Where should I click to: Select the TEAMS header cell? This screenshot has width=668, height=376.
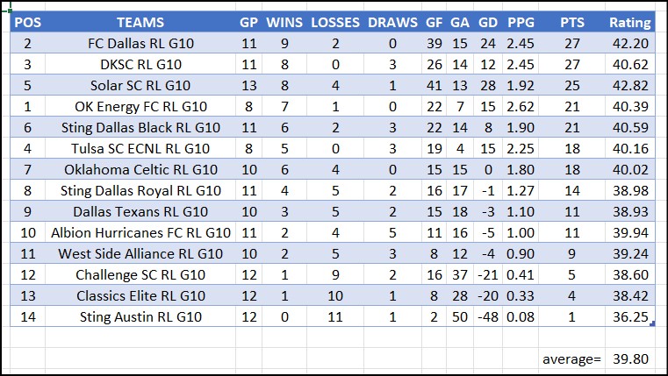[140, 22]
